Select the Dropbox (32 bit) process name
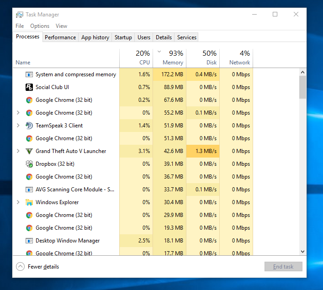The image size is (323, 290). click(55, 164)
